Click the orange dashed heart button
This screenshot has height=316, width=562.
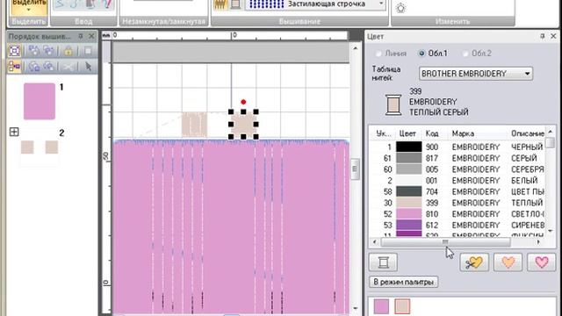coord(508,262)
